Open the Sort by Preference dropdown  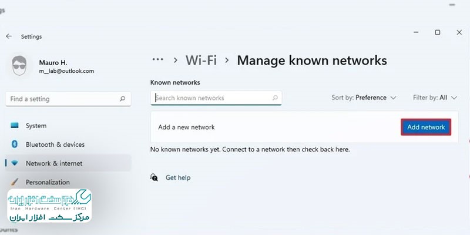pyautogui.click(x=364, y=98)
